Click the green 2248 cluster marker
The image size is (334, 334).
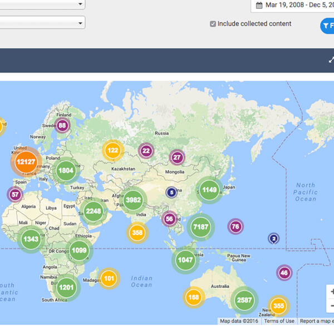tap(94, 211)
